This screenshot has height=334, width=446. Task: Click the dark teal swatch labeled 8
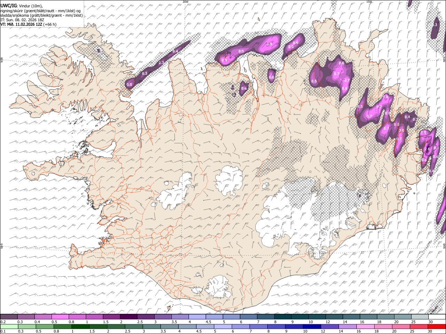[x=283, y=317]
